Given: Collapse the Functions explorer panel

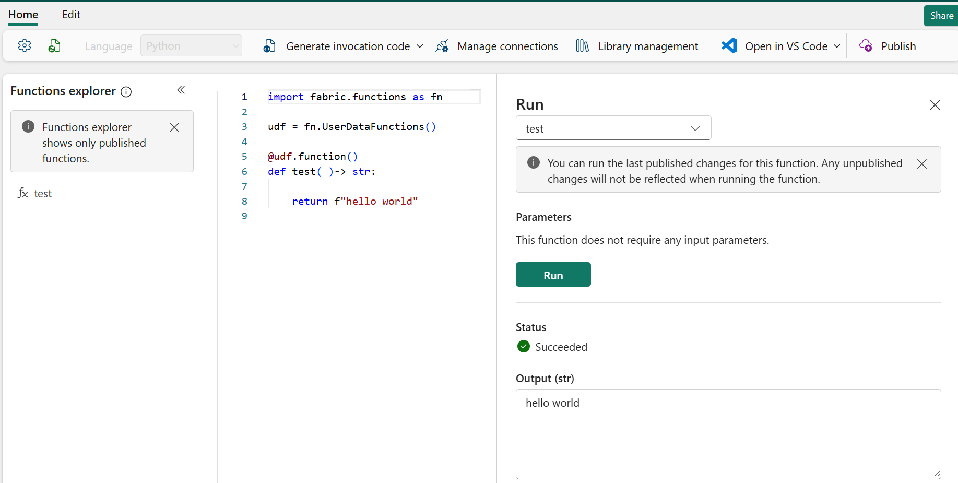Looking at the screenshot, I should [181, 90].
